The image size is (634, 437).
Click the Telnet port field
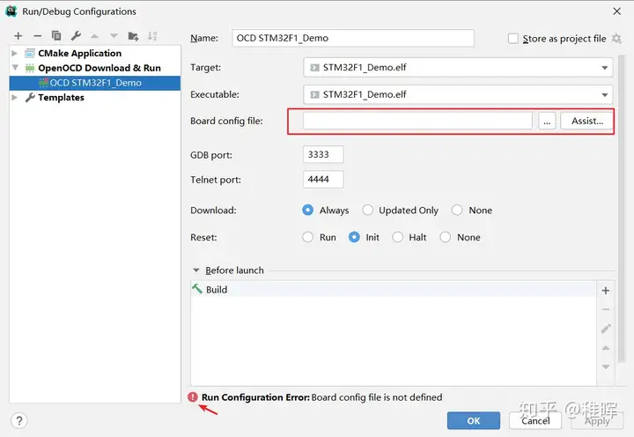(x=323, y=179)
